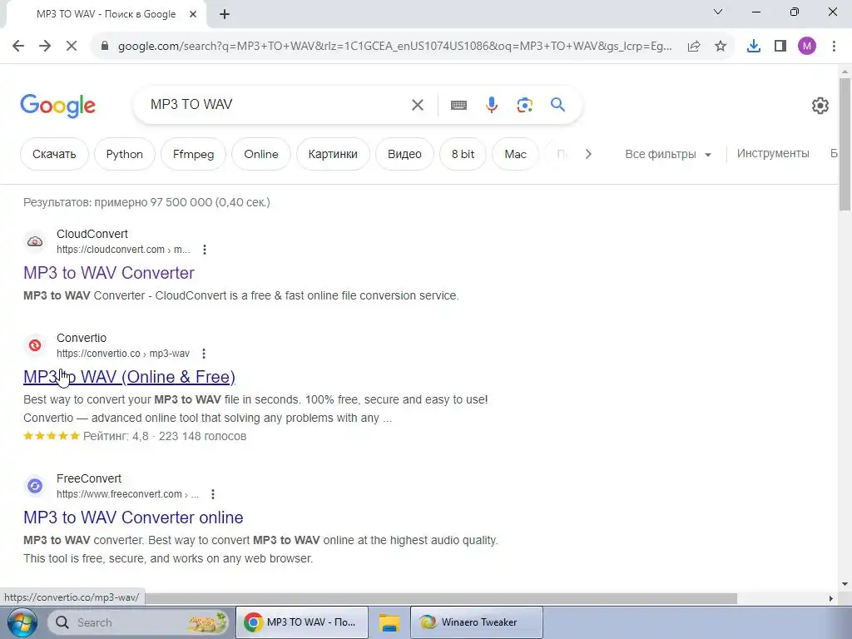Image resolution: width=852 pixels, height=639 pixels.
Task: Click the freeconvert.com URL breadcrumb
Action: (127, 494)
